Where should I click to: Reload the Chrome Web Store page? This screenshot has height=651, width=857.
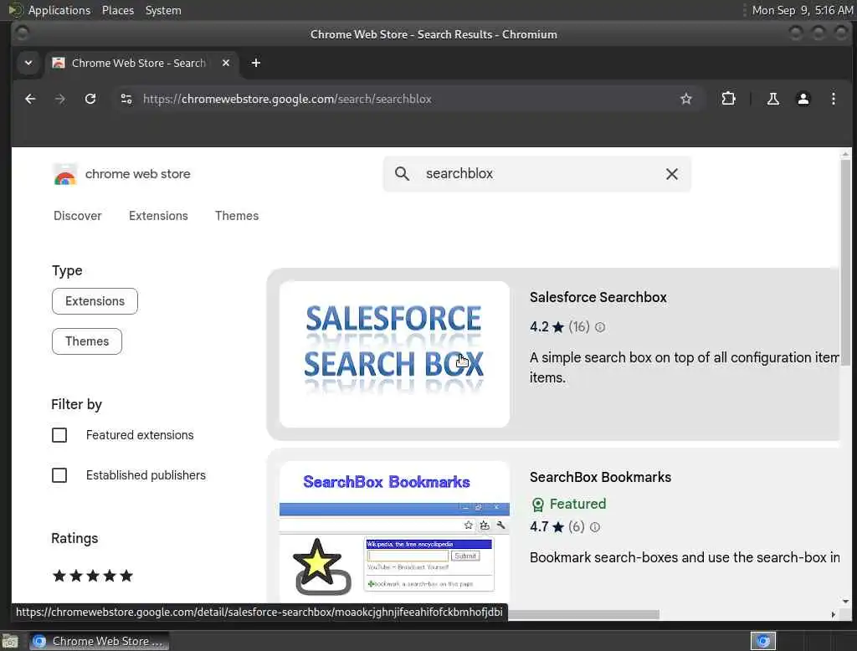point(90,99)
